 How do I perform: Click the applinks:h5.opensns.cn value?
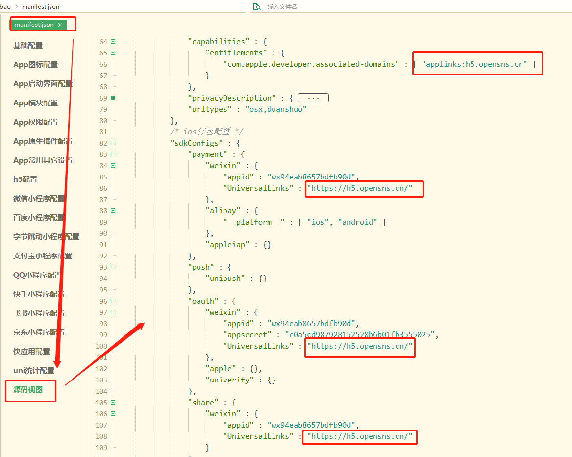(474, 64)
